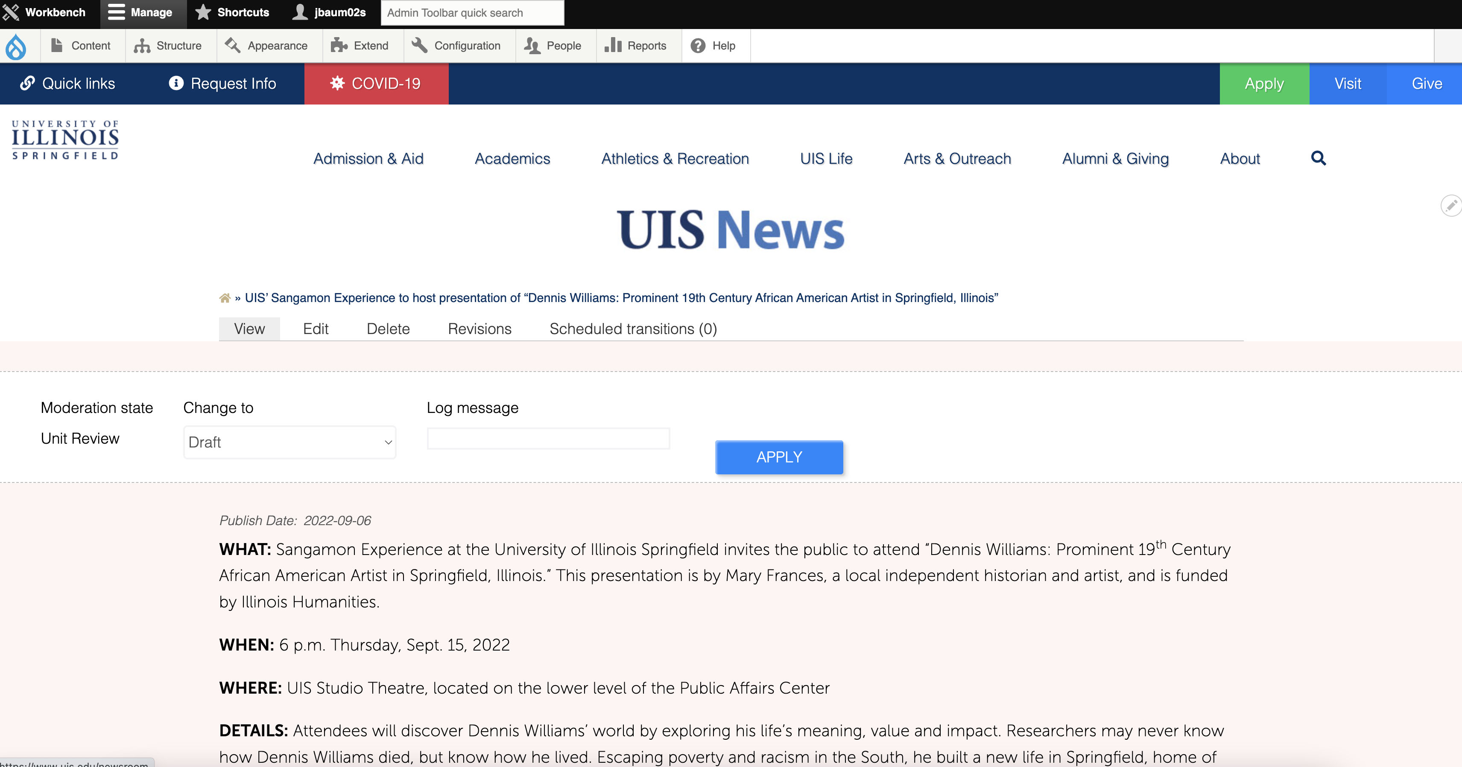The height and width of the screenshot is (767, 1462).
Task: Click the Visit button
Action: pyautogui.click(x=1348, y=84)
